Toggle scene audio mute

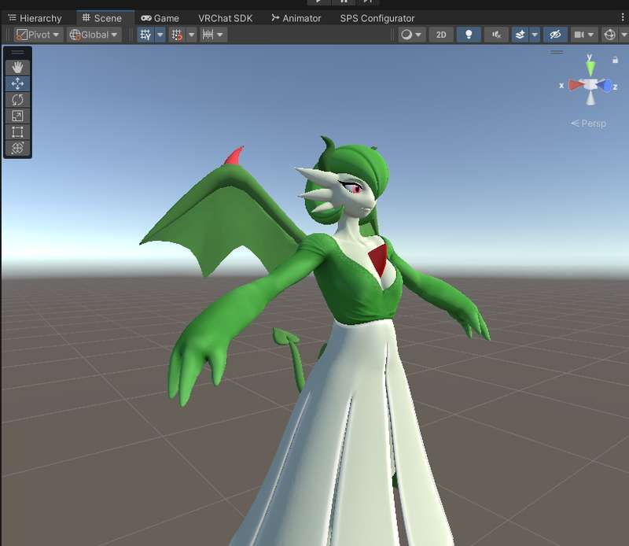point(496,35)
